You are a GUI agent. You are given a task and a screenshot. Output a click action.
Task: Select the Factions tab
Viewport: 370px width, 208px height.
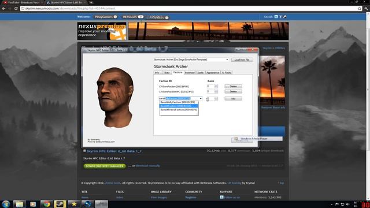177,72
